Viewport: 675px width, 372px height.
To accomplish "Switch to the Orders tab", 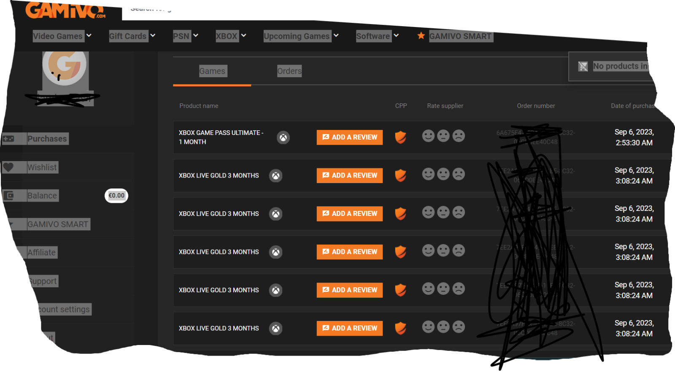I will tap(289, 71).
